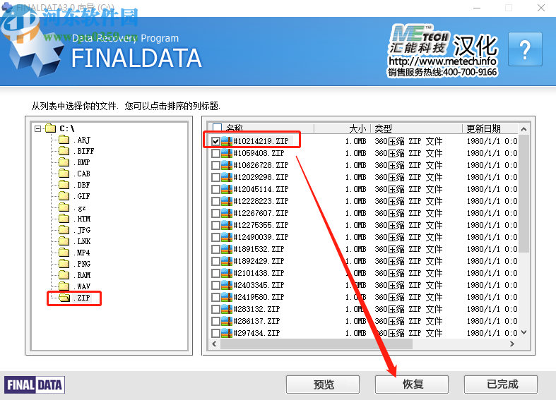Screen dimensions: 556x400
Task: Select file name #283132.ZIP
Action: [256, 310]
